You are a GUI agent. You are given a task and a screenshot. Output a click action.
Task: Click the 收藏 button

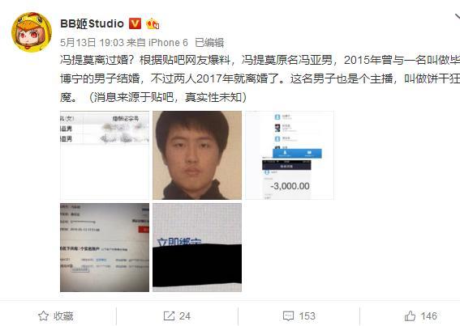point(63,316)
